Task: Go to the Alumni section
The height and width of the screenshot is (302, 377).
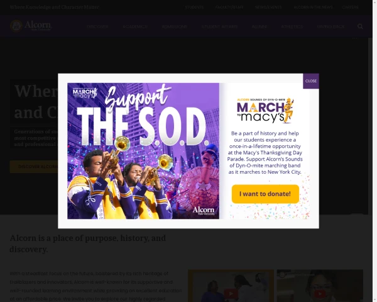Action: point(260,26)
